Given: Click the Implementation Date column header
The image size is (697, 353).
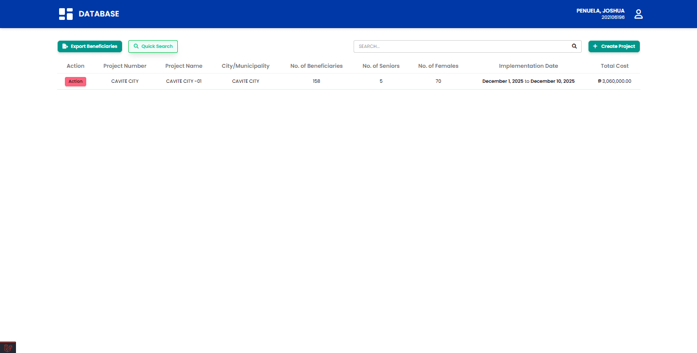Looking at the screenshot, I should click(528, 66).
